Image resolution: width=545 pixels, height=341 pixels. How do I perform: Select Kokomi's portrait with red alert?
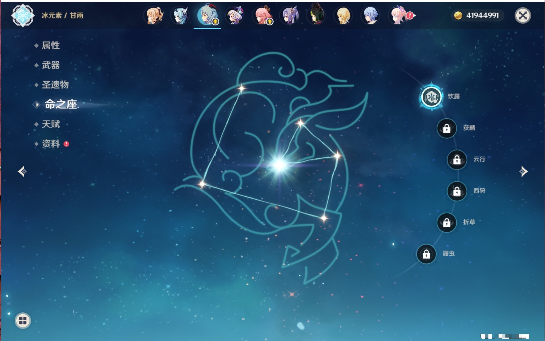pos(398,16)
